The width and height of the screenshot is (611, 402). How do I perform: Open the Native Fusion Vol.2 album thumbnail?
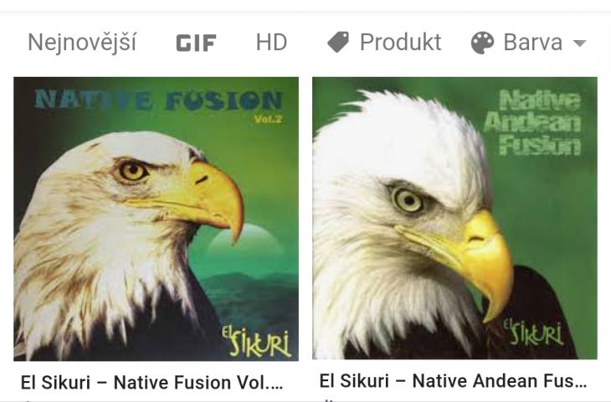(x=157, y=219)
